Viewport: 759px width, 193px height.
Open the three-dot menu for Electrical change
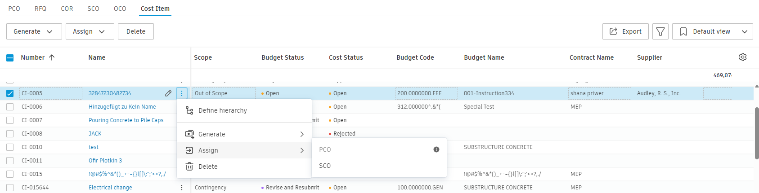click(x=182, y=188)
